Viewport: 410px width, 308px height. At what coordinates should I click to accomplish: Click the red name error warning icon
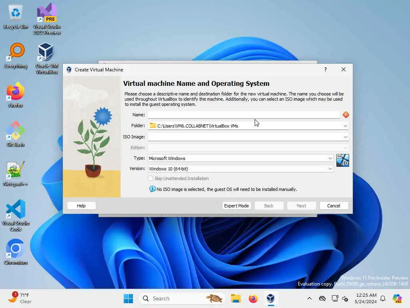coord(346,115)
